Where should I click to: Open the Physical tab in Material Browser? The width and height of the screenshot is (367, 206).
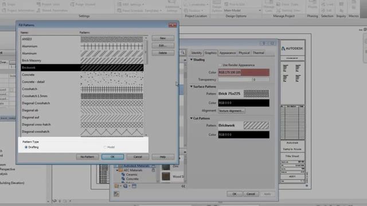point(244,53)
